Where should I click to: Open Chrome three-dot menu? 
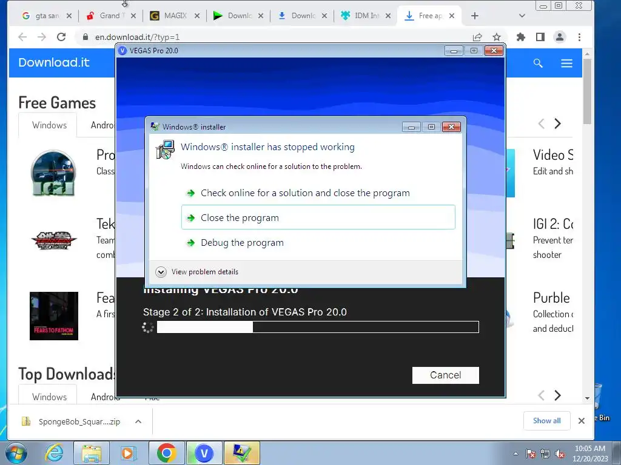[x=579, y=37]
